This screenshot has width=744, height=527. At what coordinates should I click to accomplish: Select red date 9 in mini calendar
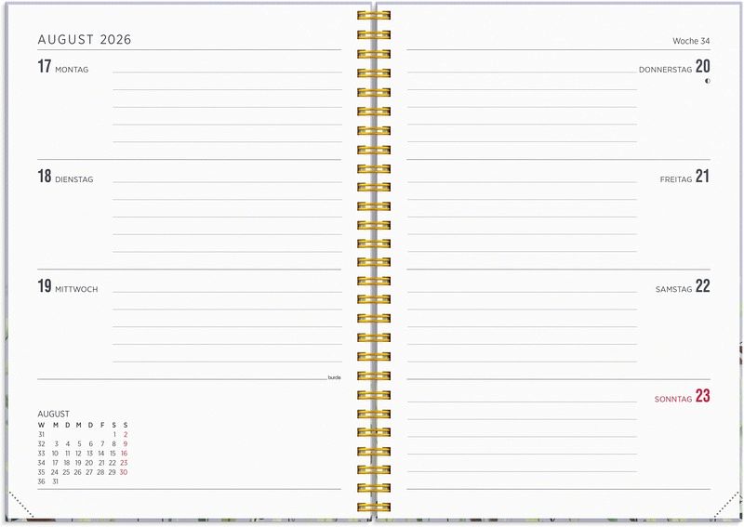125,443
